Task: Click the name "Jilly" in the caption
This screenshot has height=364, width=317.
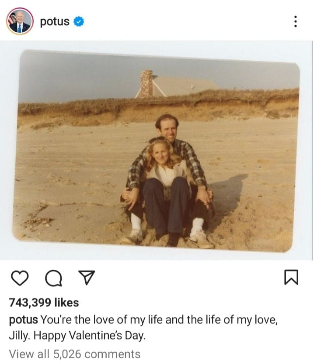Action: [x=19, y=336]
